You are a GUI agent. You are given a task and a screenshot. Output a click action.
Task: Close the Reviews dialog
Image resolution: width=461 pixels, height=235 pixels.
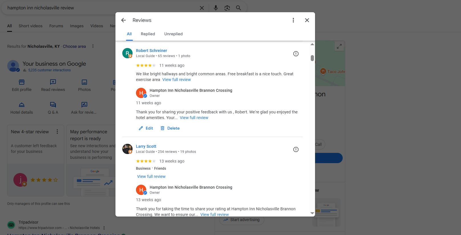click(x=307, y=20)
